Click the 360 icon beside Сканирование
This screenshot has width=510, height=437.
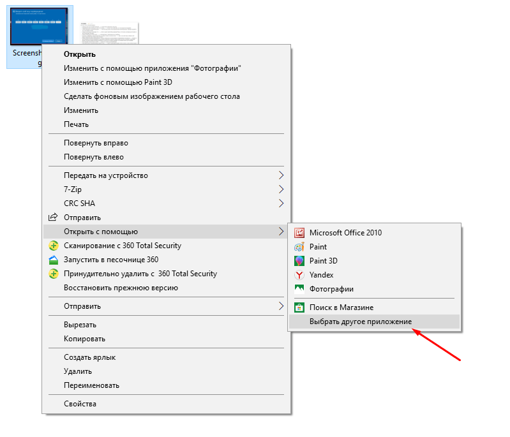[x=54, y=246]
